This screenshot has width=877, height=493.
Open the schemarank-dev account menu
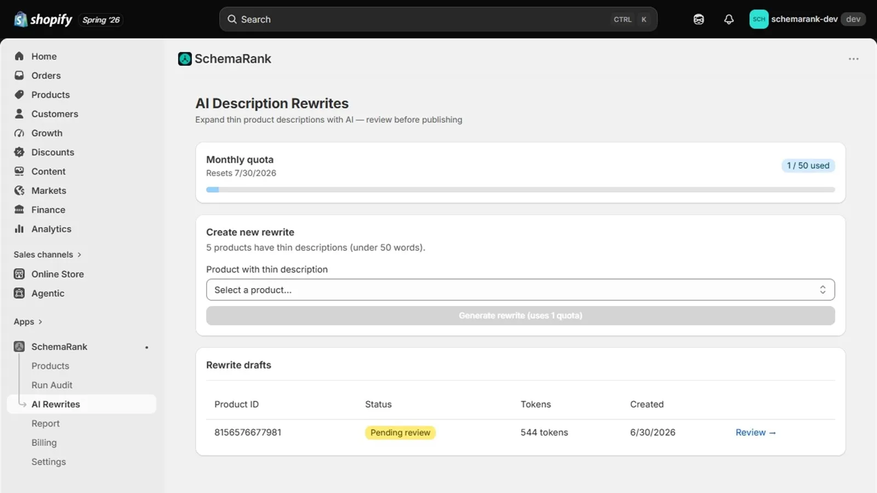coord(807,19)
